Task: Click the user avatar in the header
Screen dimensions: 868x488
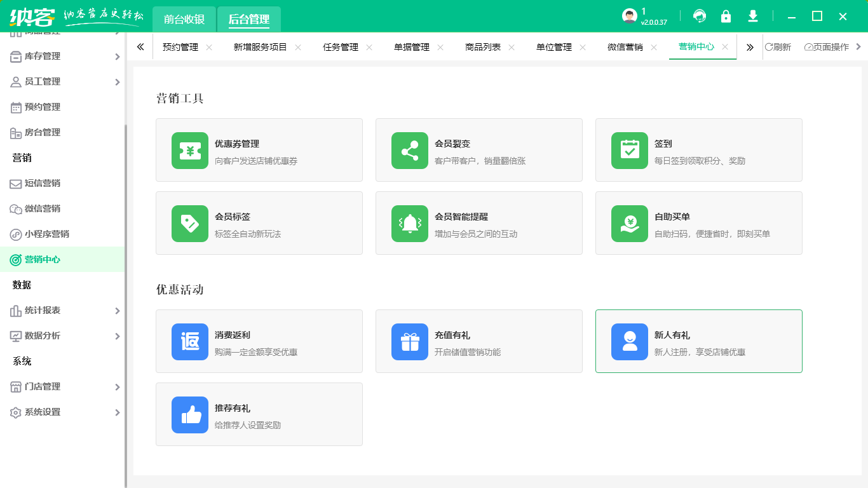Action: point(630,17)
